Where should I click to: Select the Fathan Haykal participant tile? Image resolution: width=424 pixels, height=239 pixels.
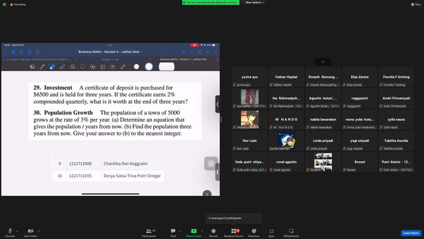[286, 77]
